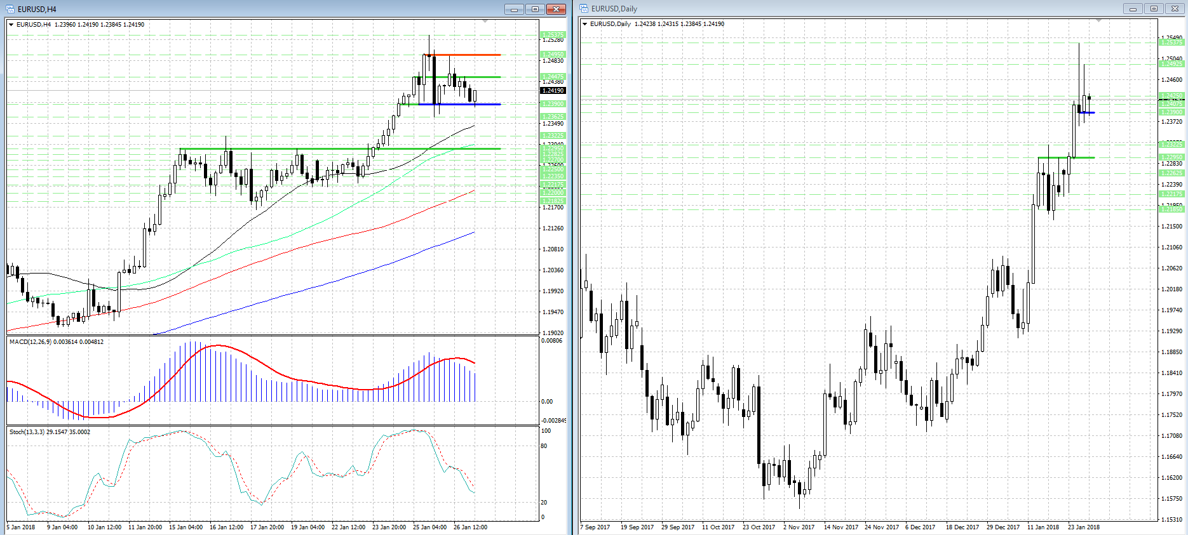Close the EURUSD,H4 chart window
Image resolution: width=1188 pixels, height=535 pixels.
pos(556,9)
